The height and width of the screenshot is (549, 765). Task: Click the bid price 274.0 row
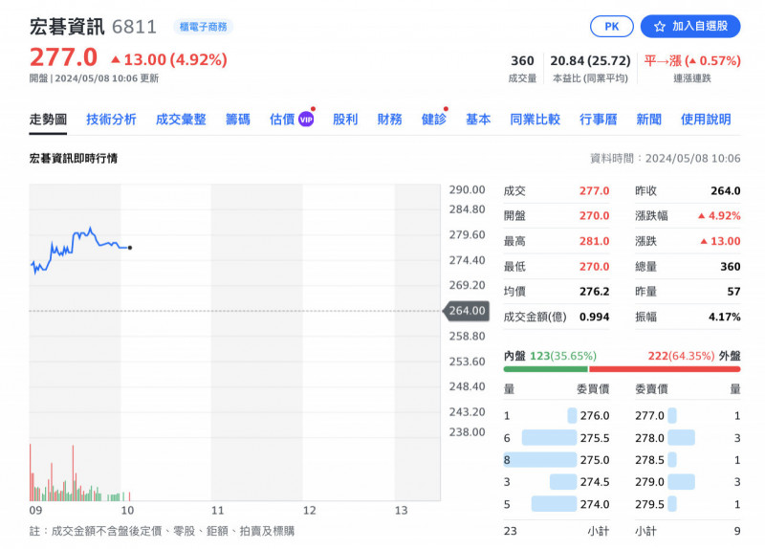(557, 504)
